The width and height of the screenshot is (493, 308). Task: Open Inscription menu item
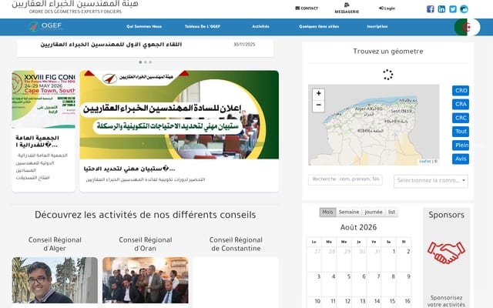[x=377, y=27]
